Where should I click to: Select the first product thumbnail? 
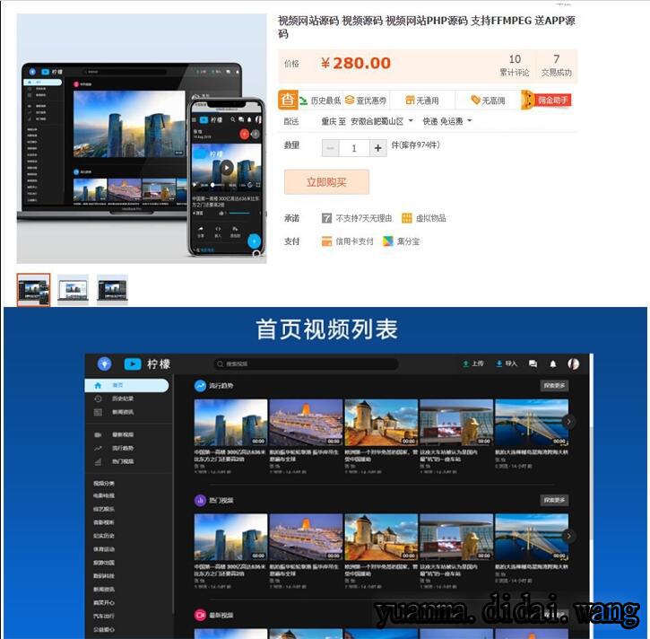click(x=33, y=290)
